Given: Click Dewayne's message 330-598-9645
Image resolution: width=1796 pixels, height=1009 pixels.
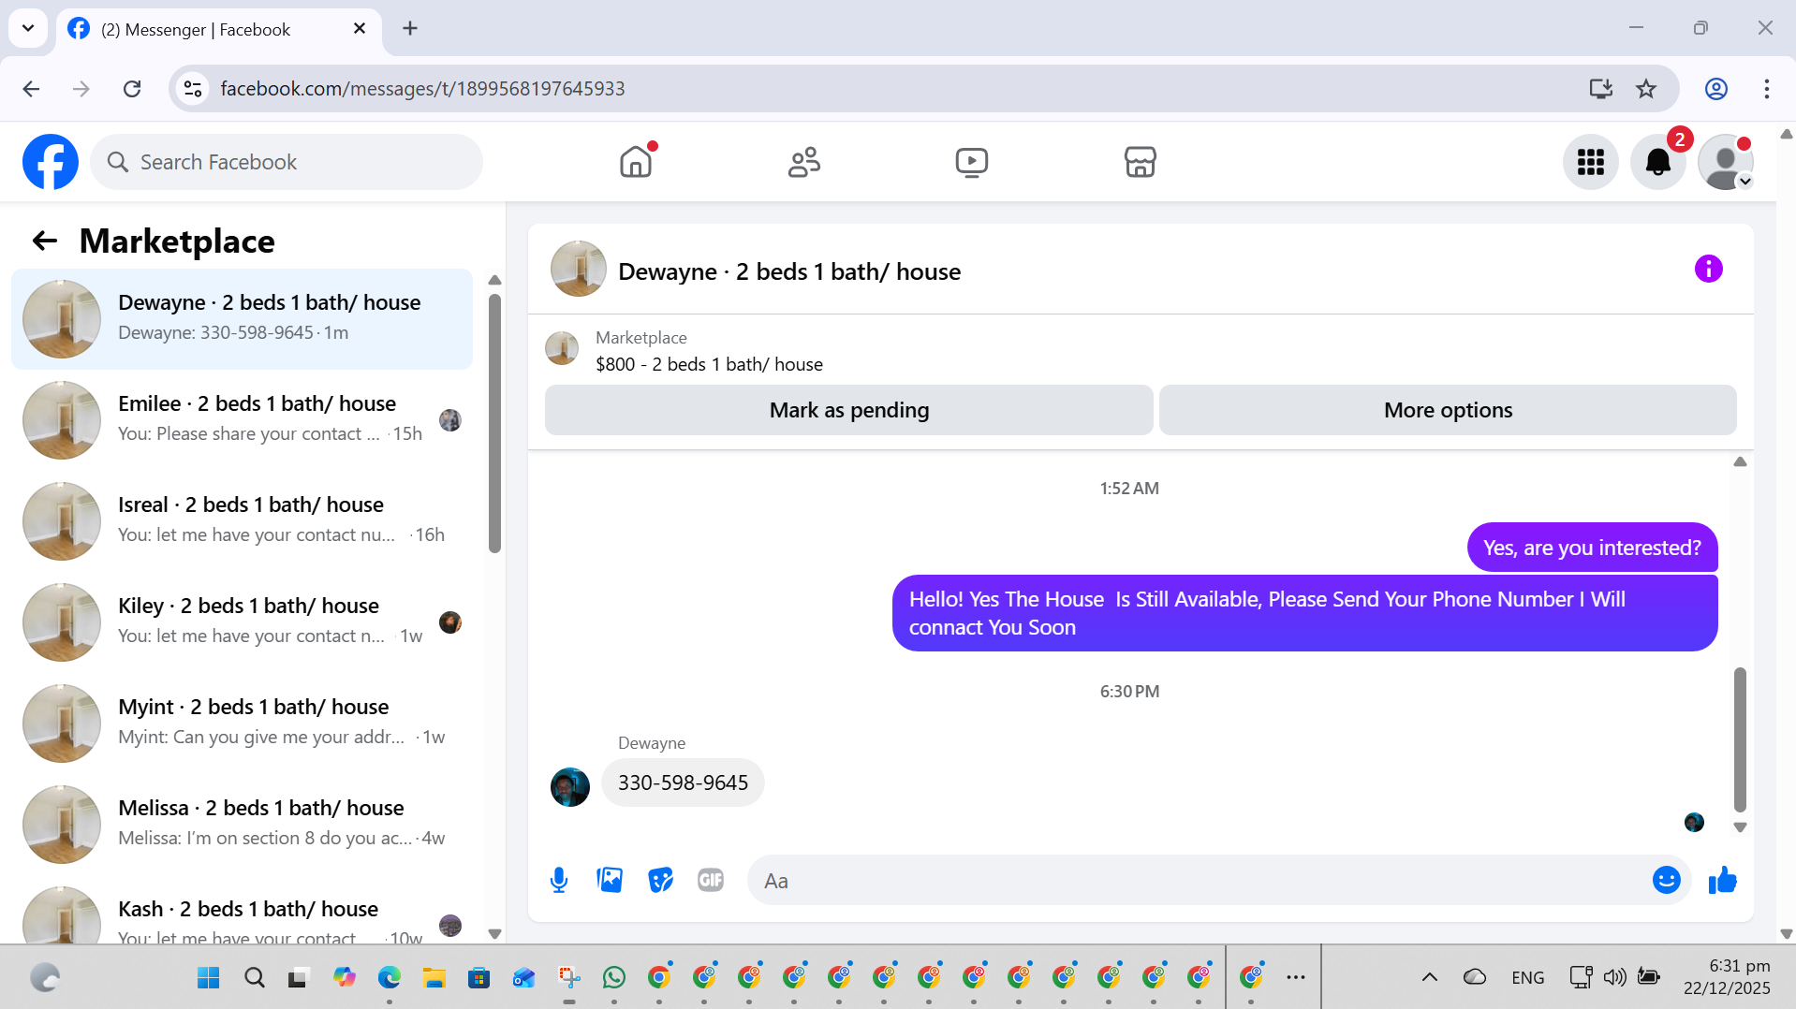Looking at the screenshot, I should (x=683, y=782).
